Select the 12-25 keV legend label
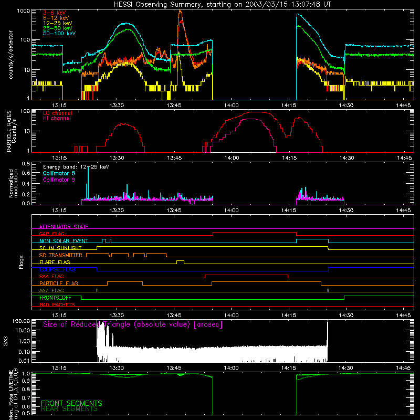420x420 pixels. (x=58, y=23)
